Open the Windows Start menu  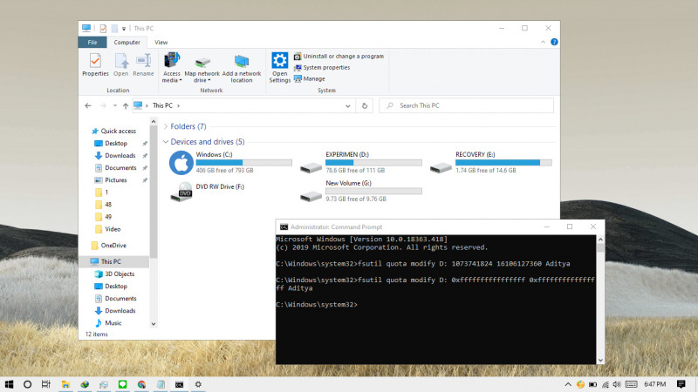(9, 384)
